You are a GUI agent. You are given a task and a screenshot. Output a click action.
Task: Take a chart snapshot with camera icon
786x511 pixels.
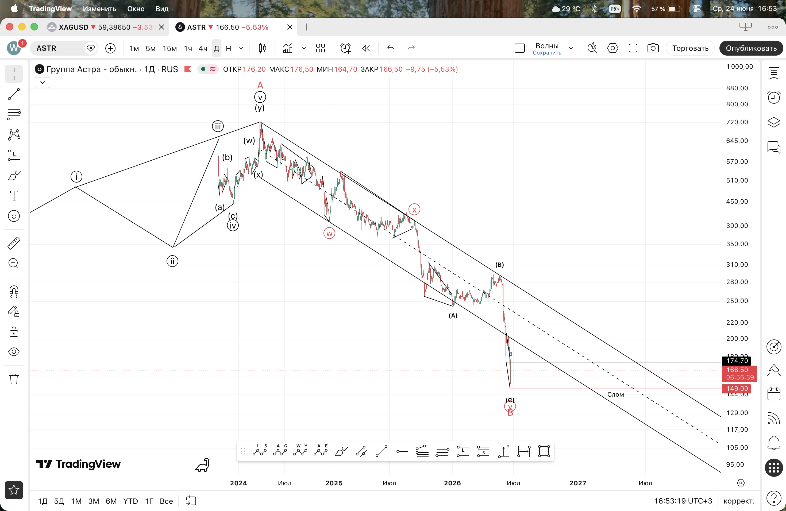click(x=653, y=48)
